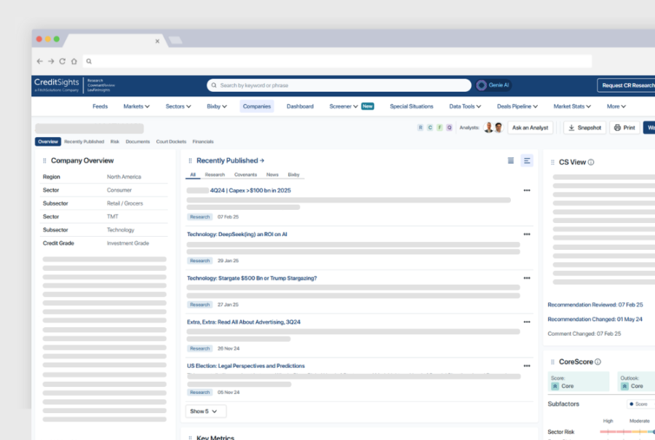Open options menu for DeepSeek article
This screenshot has height=440, width=655.
[x=527, y=235]
